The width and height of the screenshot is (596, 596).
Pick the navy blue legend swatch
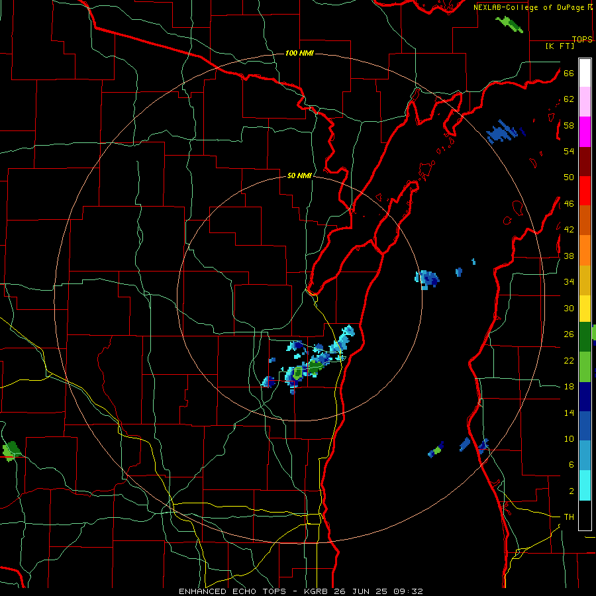[585, 397]
